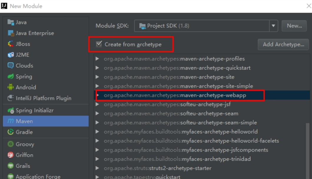Expand maven-archetype-profiles node

[97, 59]
